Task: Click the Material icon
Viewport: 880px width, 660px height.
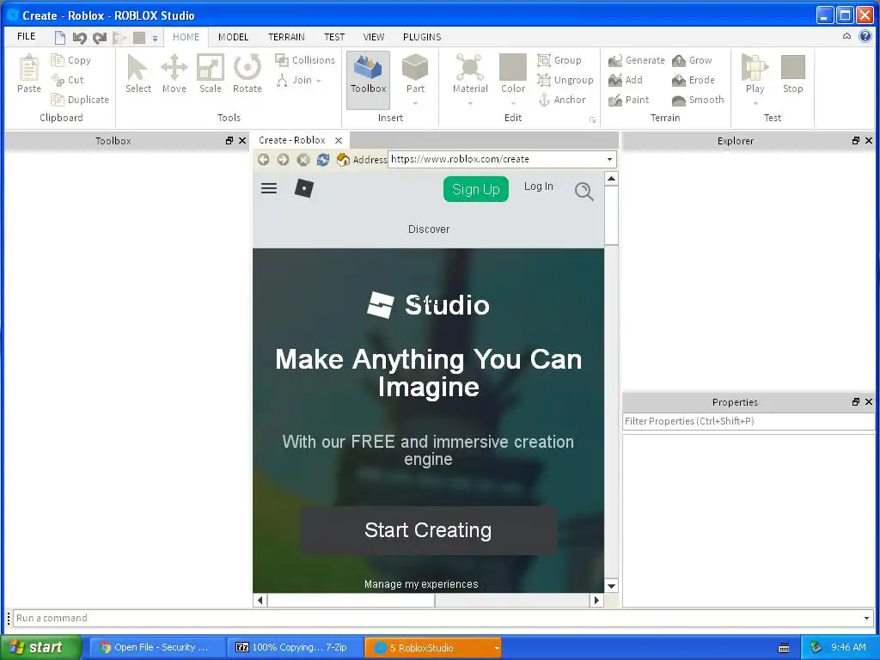Action: 470,68
